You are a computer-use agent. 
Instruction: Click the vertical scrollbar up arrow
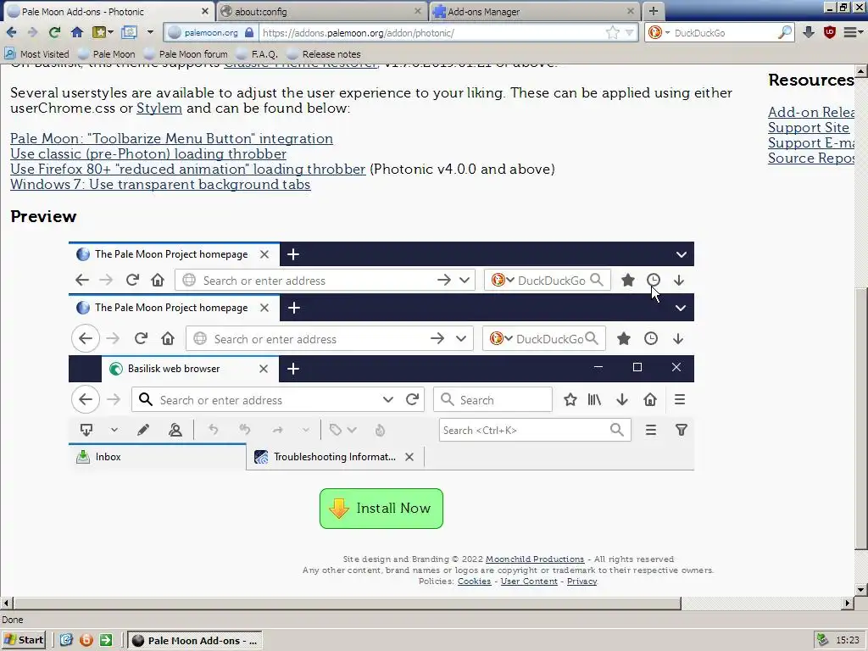[x=861, y=70]
